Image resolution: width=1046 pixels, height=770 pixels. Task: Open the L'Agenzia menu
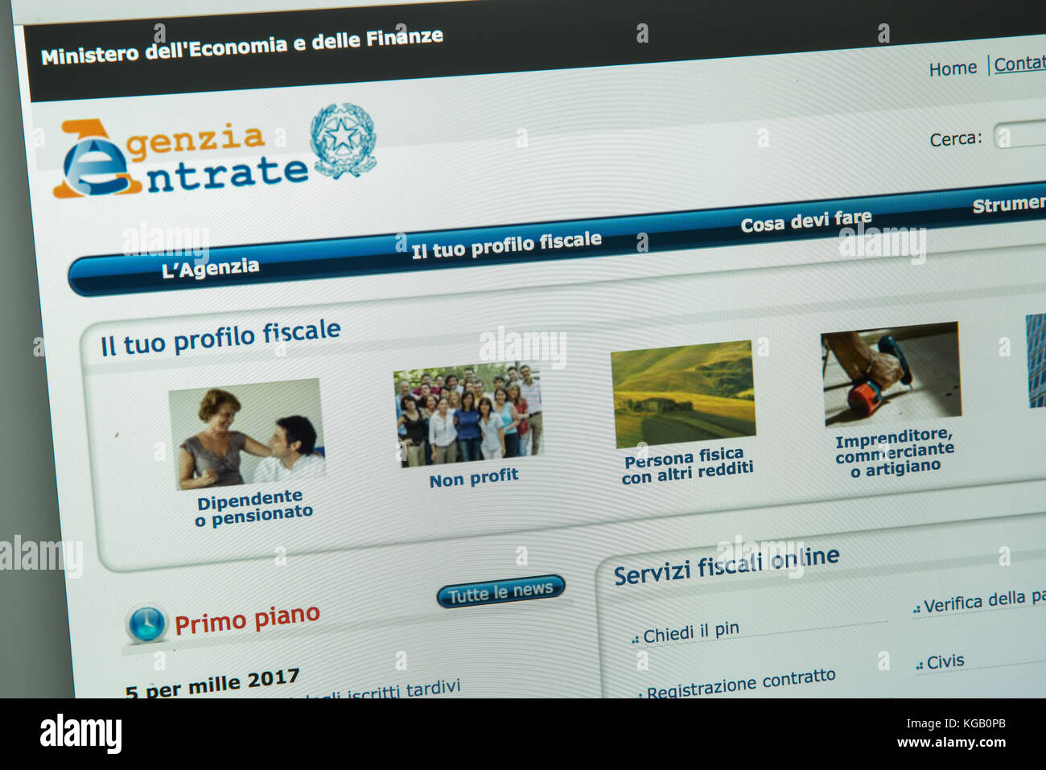[210, 268]
